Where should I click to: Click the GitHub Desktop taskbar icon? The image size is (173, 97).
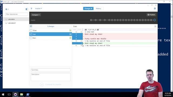coord(15,95)
